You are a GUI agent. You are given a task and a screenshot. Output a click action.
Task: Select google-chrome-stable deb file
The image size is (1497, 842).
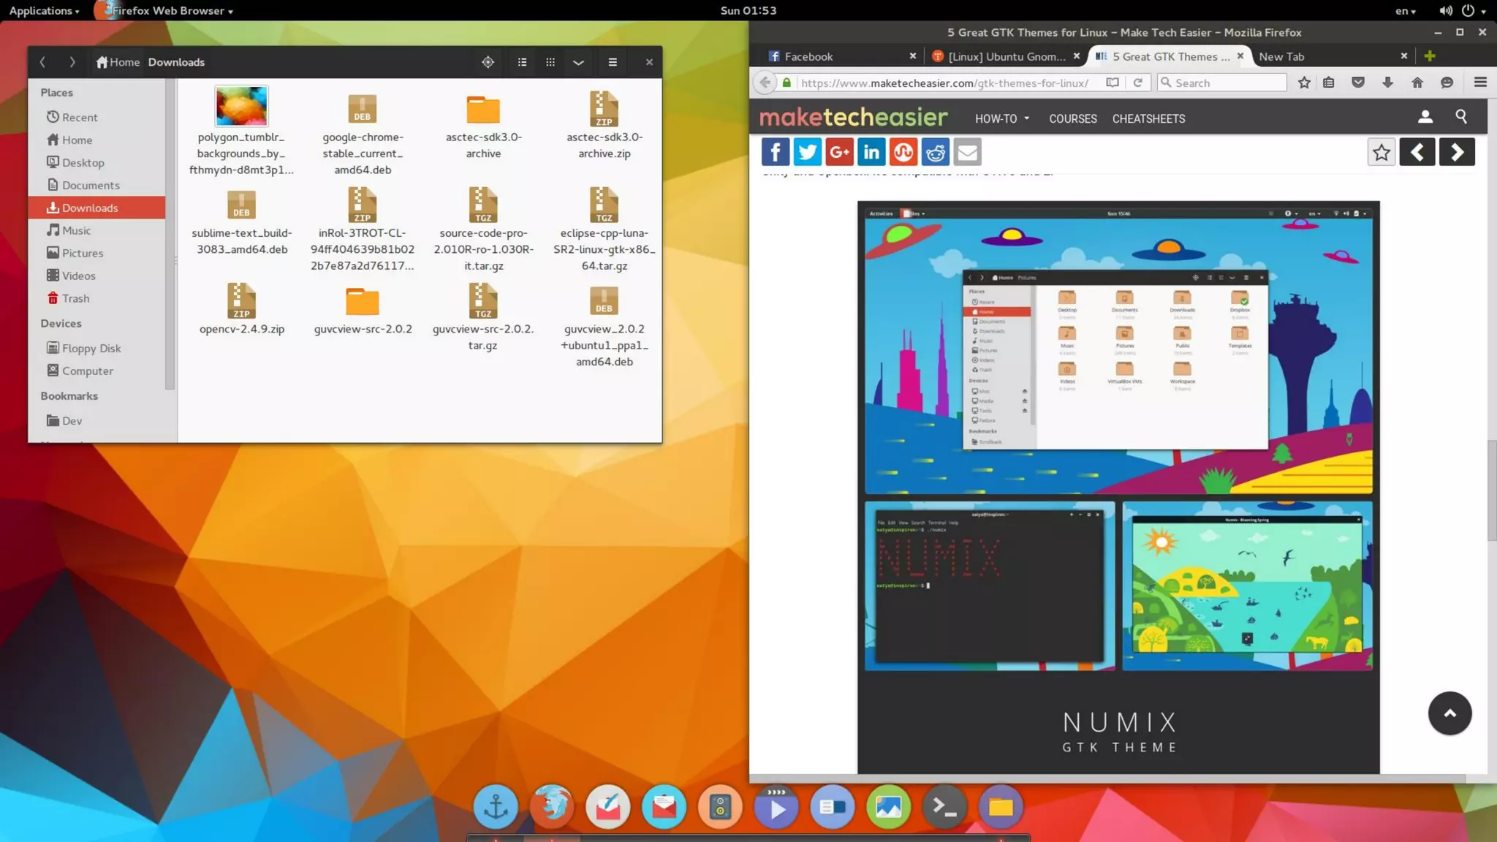pos(362,110)
